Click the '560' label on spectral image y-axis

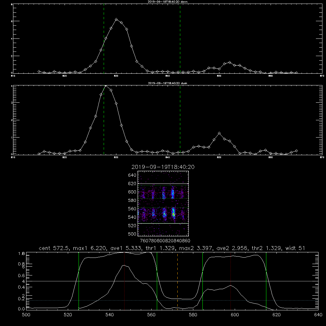click(132, 209)
